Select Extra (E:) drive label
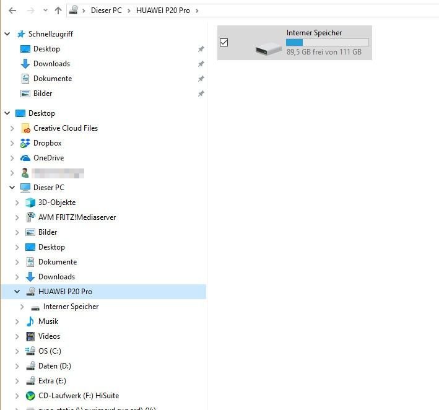 pyautogui.click(x=52, y=381)
